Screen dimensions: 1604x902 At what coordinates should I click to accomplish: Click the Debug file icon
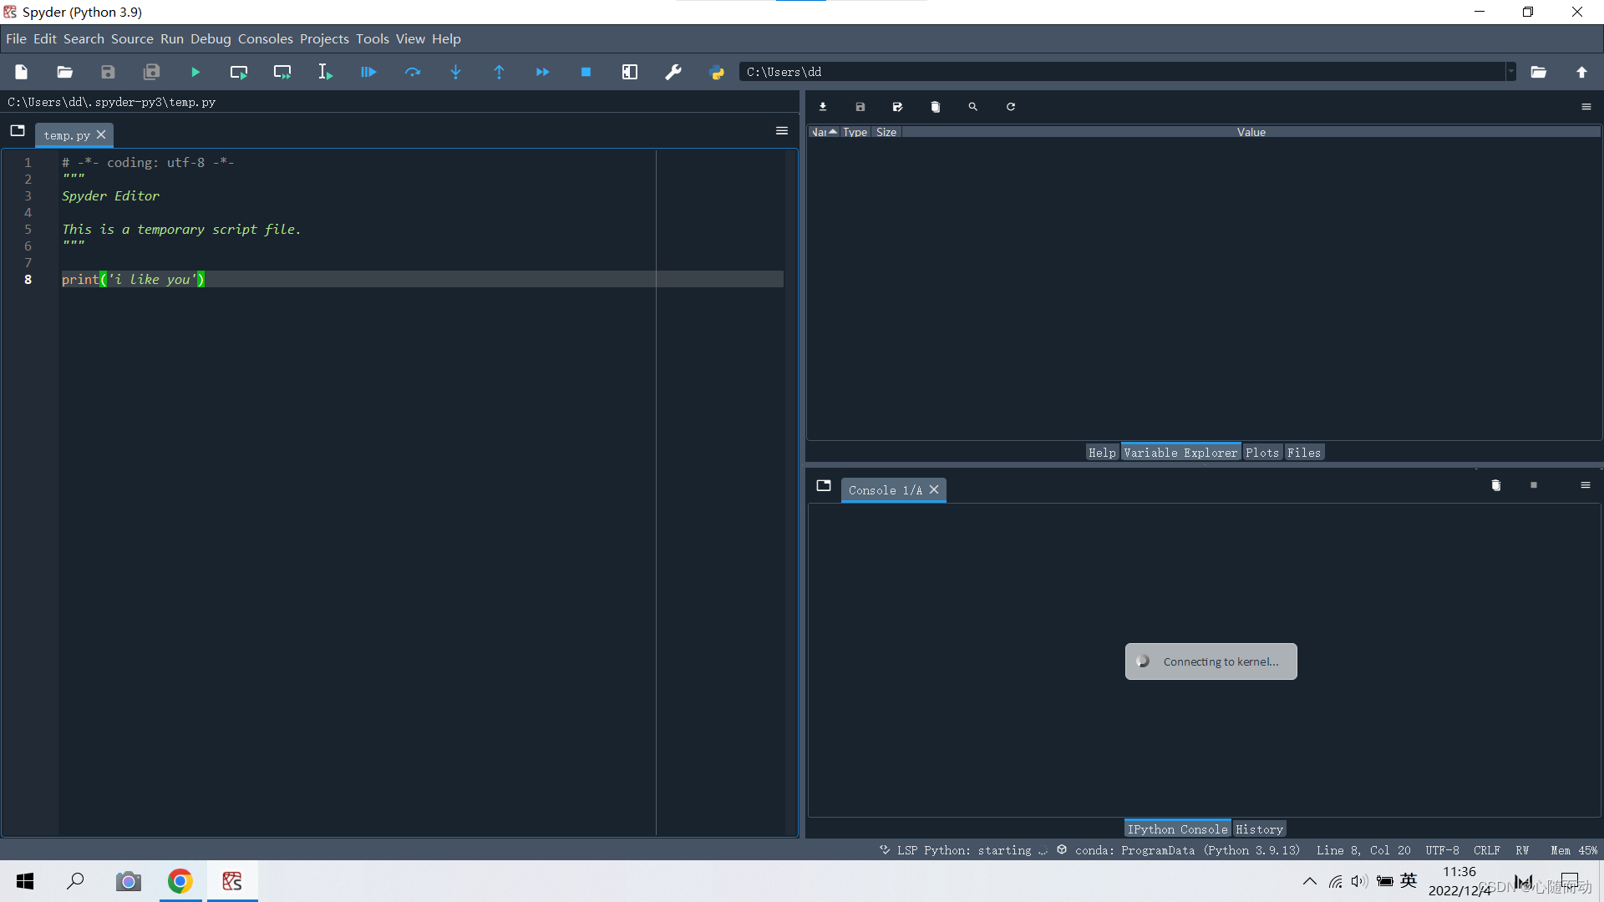(368, 73)
